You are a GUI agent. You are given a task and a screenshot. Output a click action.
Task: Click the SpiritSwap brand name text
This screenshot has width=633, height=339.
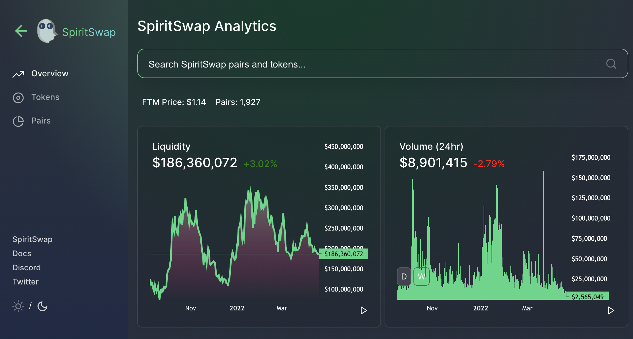(x=89, y=32)
